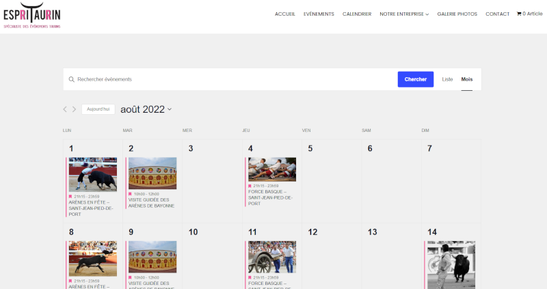Click the Esprit Taurin logo
This screenshot has height=289, width=547.
[31, 15]
